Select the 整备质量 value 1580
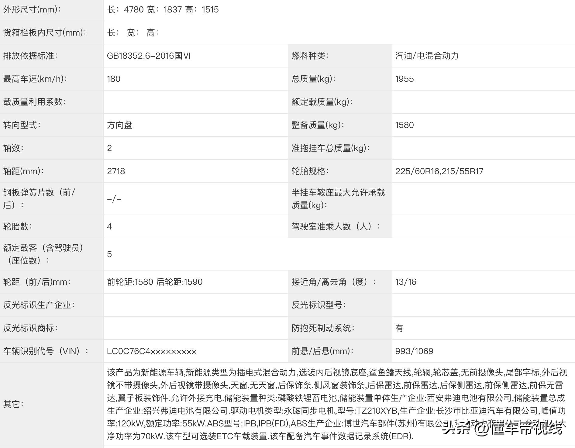 (405, 125)
